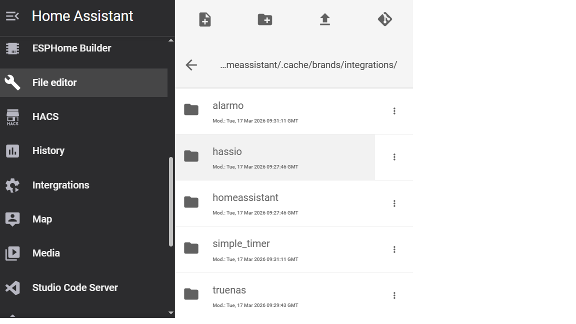
Task: Open options menu for hassio folder
Action: coord(394,157)
